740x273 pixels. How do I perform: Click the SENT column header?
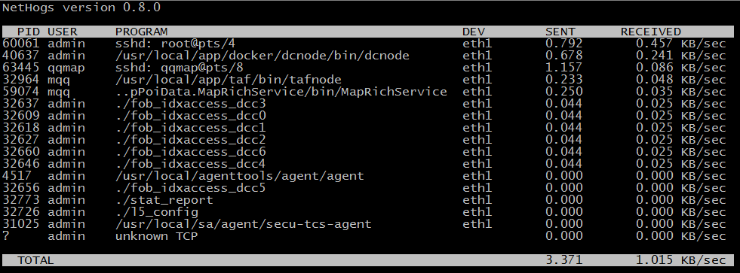pyautogui.click(x=560, y=32)
